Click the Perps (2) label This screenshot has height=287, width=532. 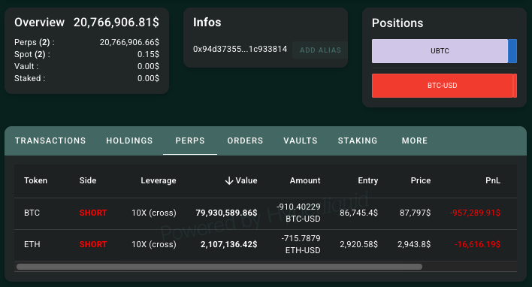click(34, 42)
